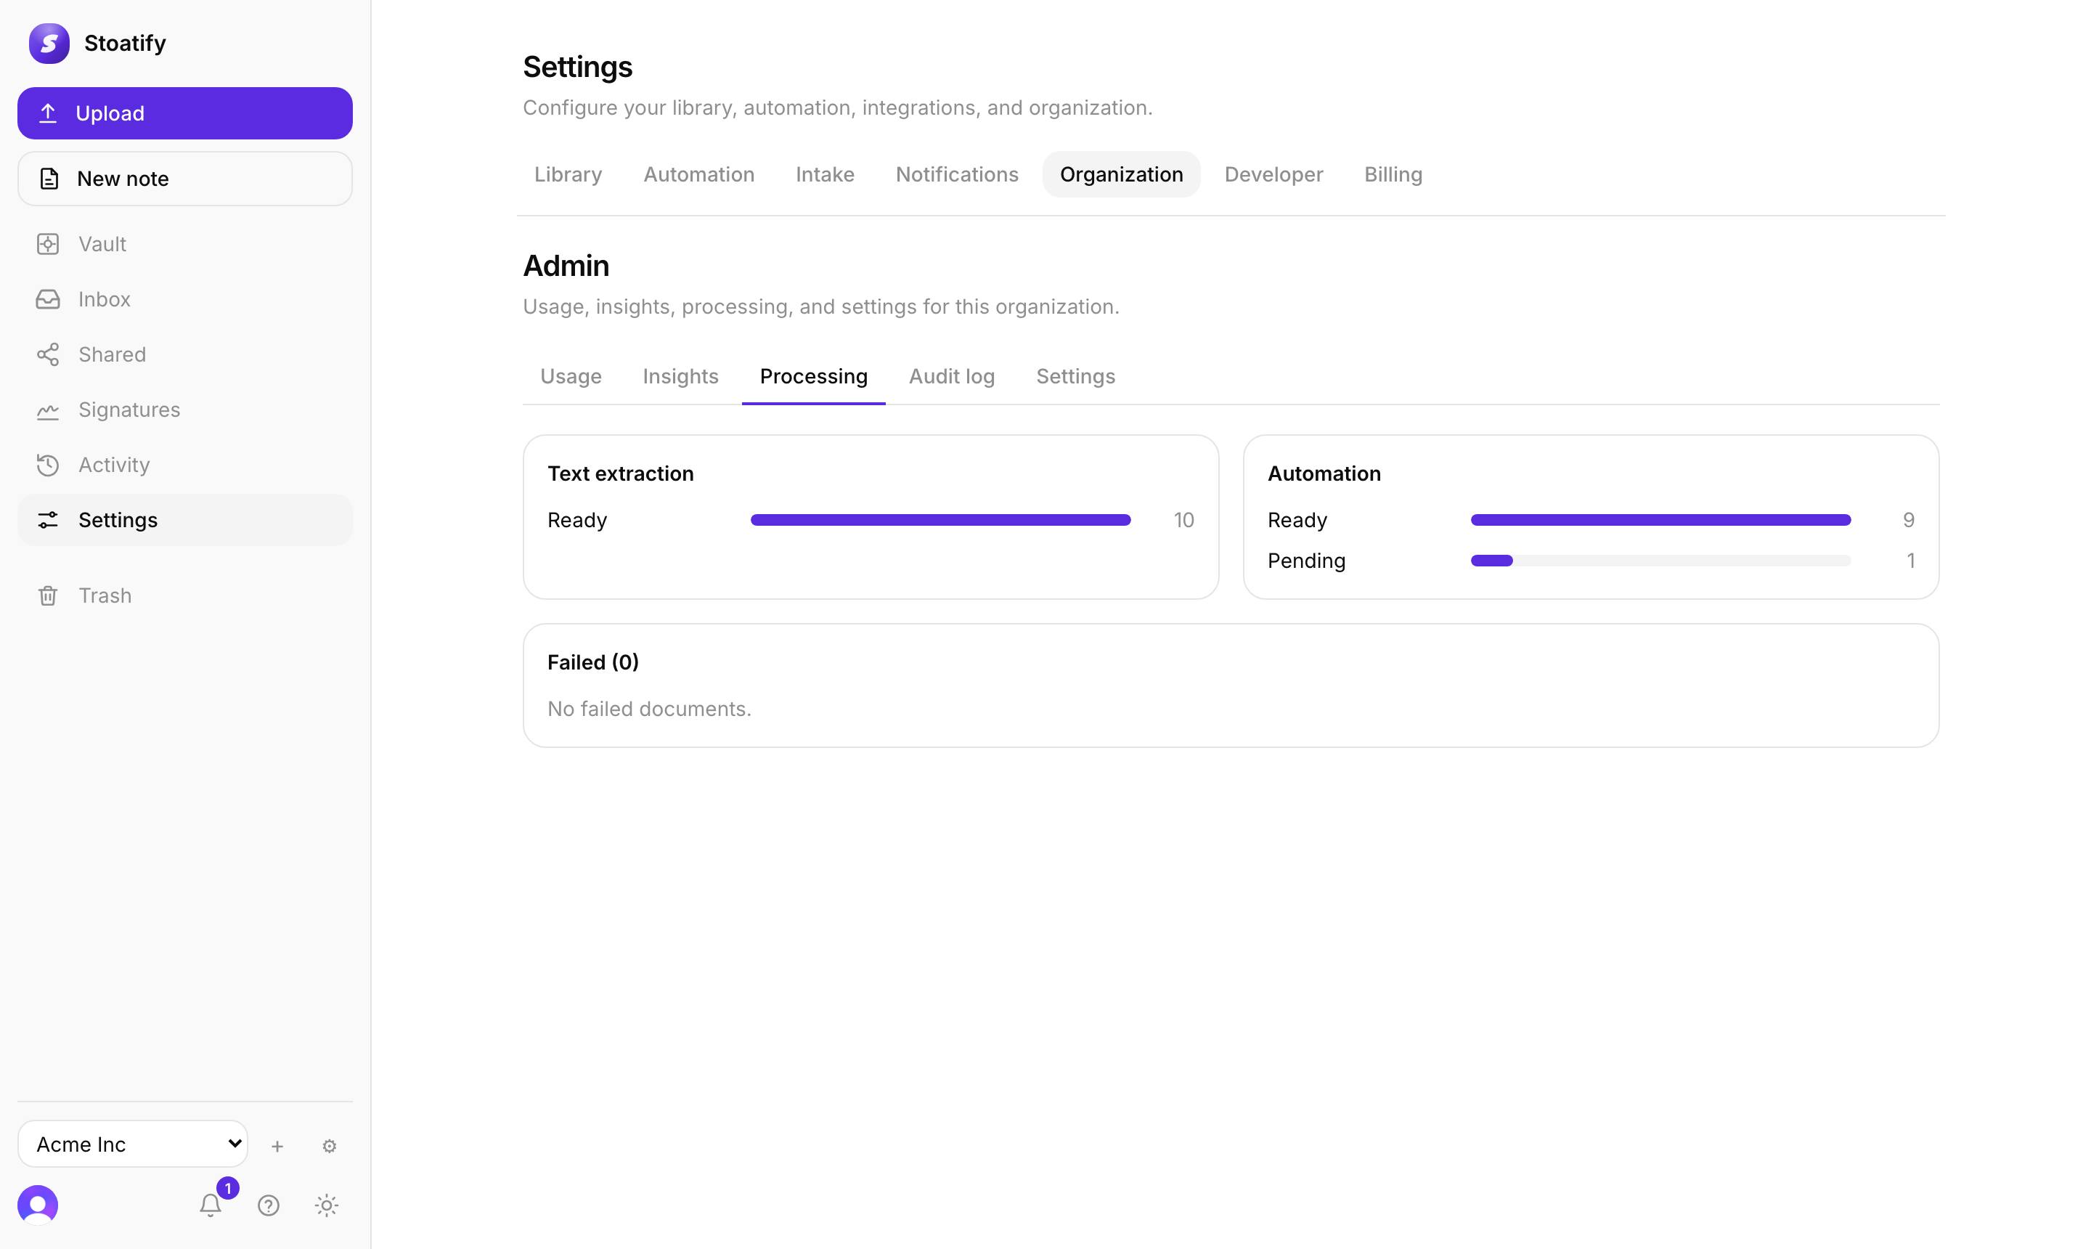
Task: Open Vault via its safe icon
Action: [x=48, y=244]
